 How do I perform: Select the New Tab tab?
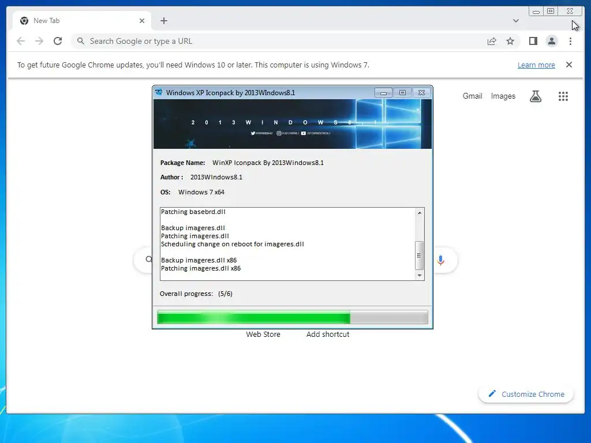click(x=82, y=21)
